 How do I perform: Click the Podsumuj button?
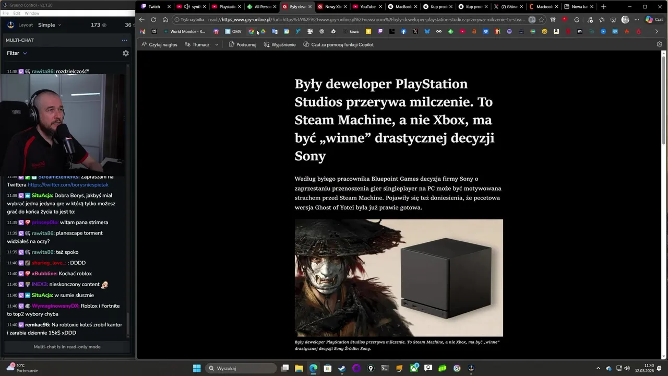[x=242, y=44]
